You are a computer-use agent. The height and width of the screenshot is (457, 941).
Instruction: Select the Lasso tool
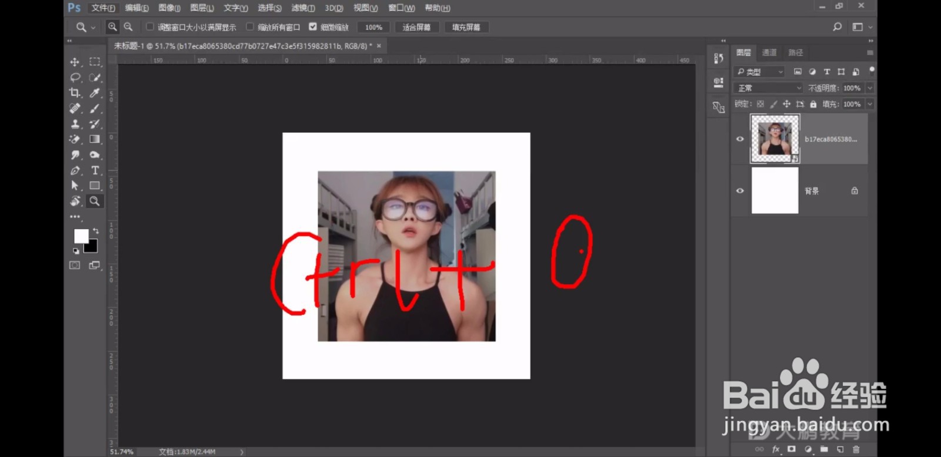75,77
